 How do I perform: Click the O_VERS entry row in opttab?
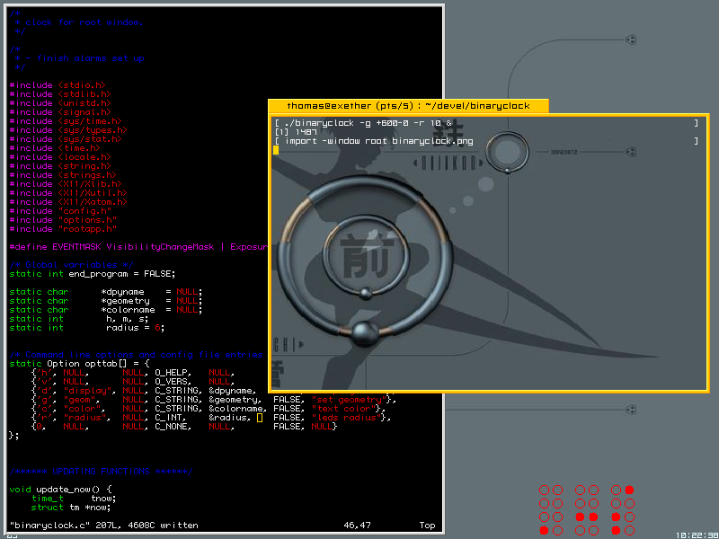click(133, 381)
